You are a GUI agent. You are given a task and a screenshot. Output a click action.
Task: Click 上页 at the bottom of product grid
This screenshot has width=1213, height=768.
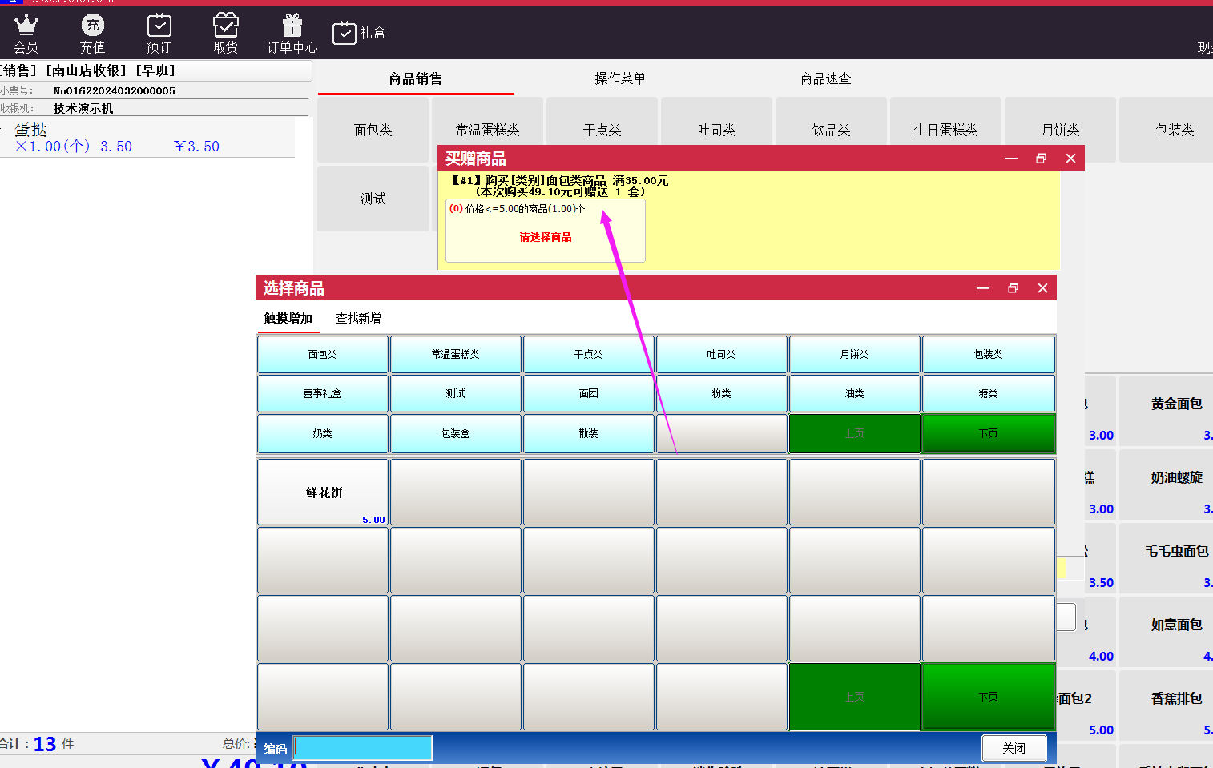pos(855,697)
